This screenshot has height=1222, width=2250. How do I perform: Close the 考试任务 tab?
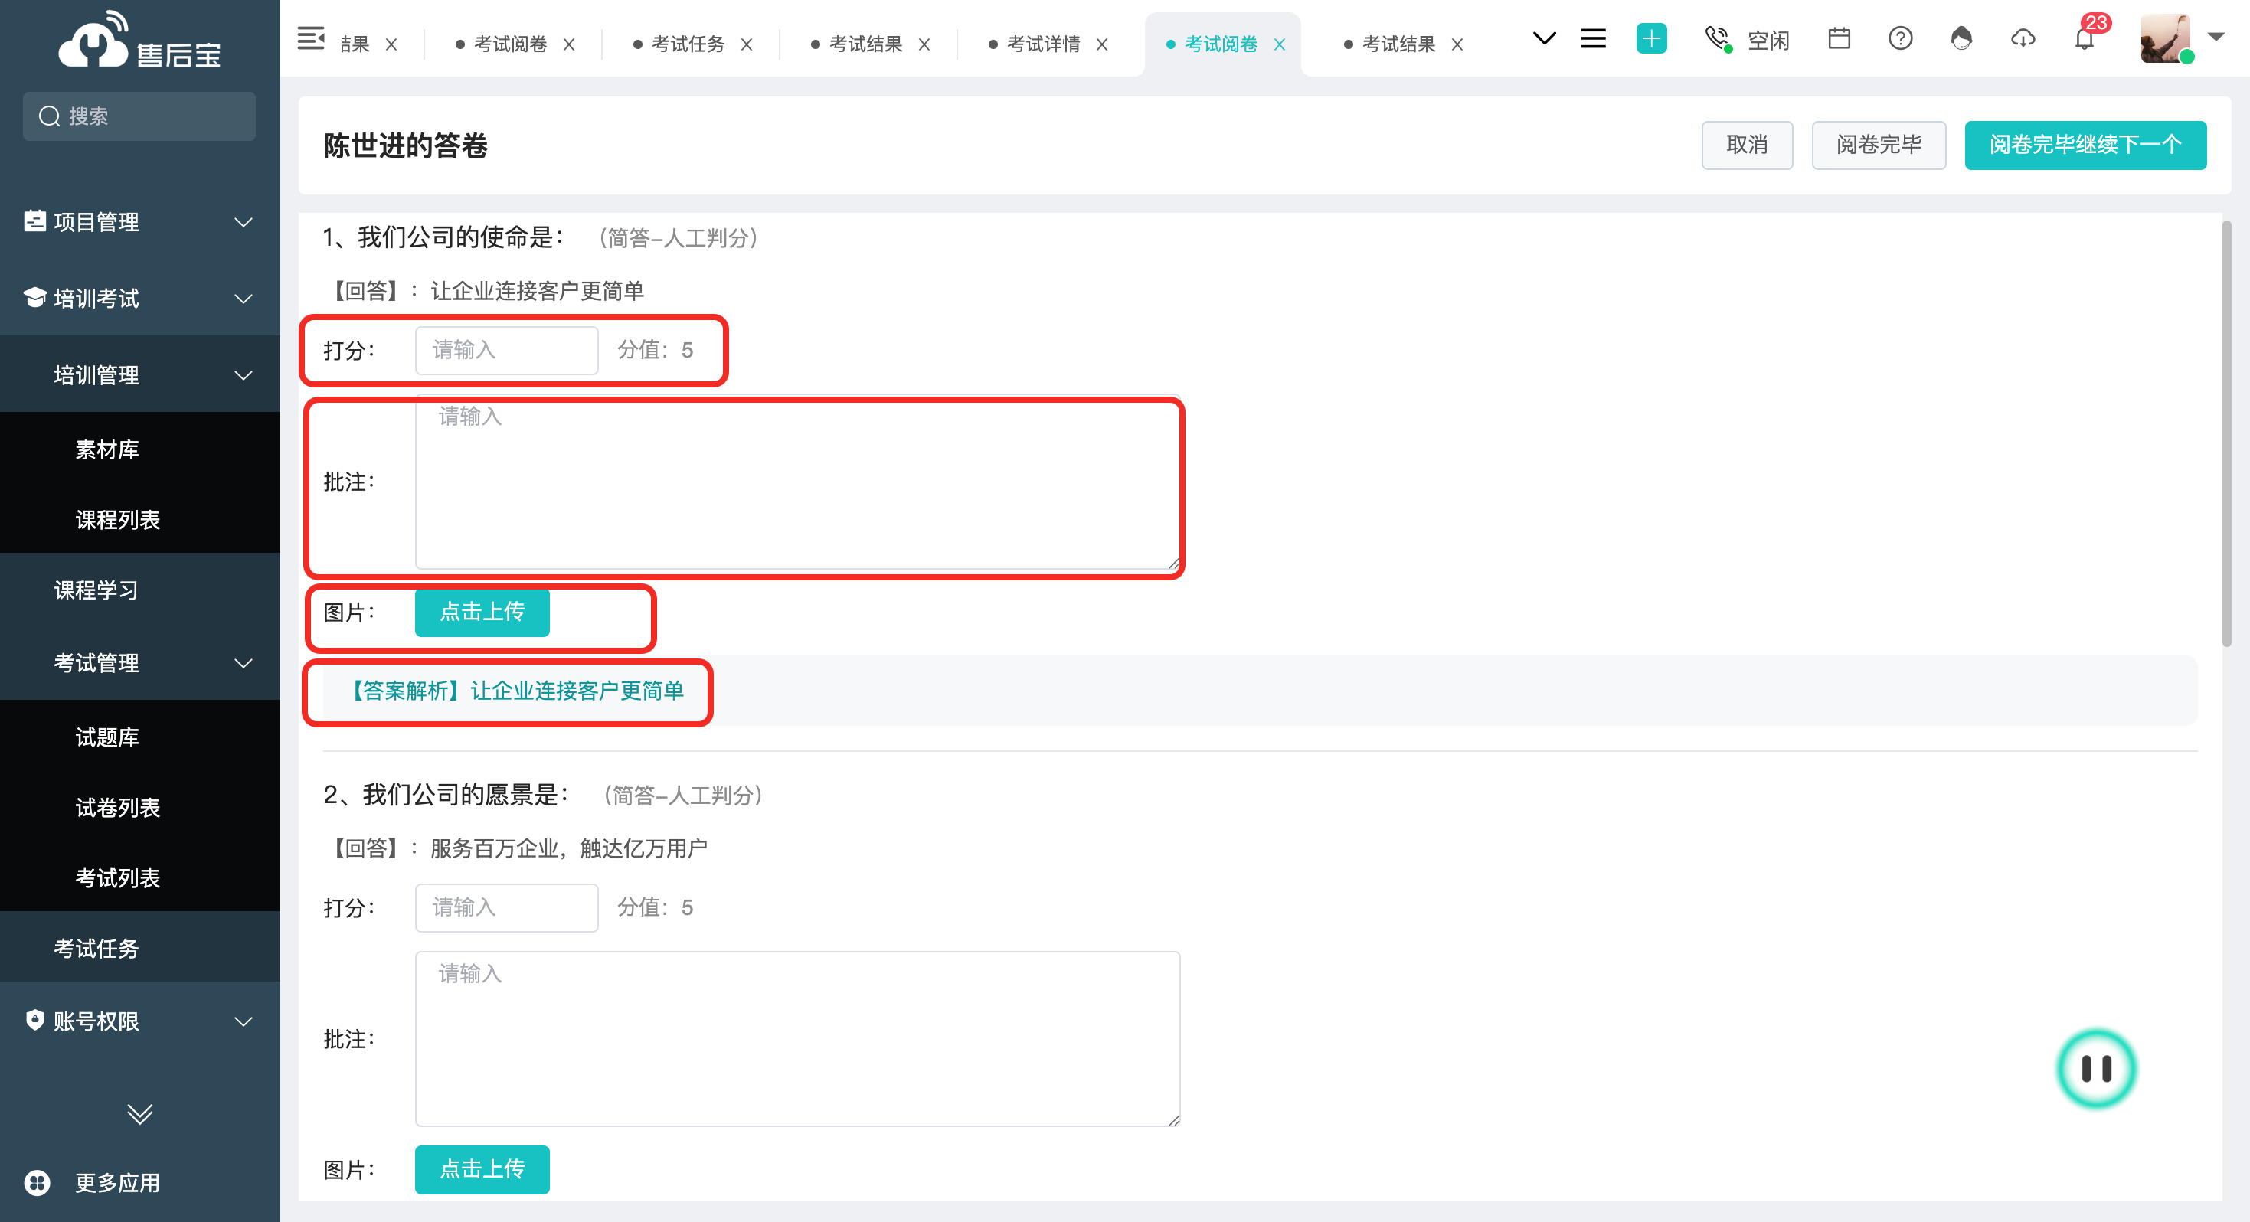coord(747,44)
